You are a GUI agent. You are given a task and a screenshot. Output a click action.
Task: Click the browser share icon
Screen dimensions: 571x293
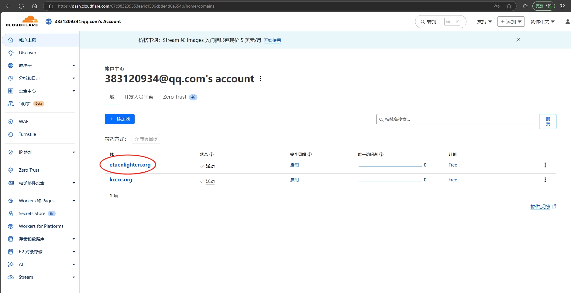(562, 6)
